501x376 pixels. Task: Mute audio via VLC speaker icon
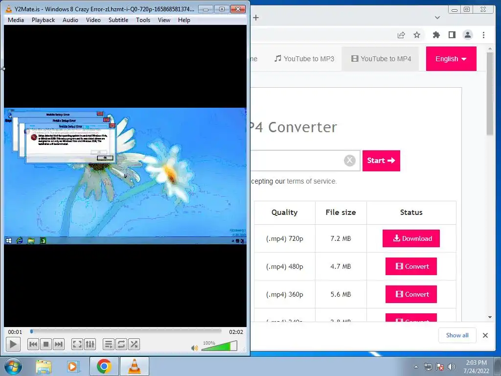194,348
